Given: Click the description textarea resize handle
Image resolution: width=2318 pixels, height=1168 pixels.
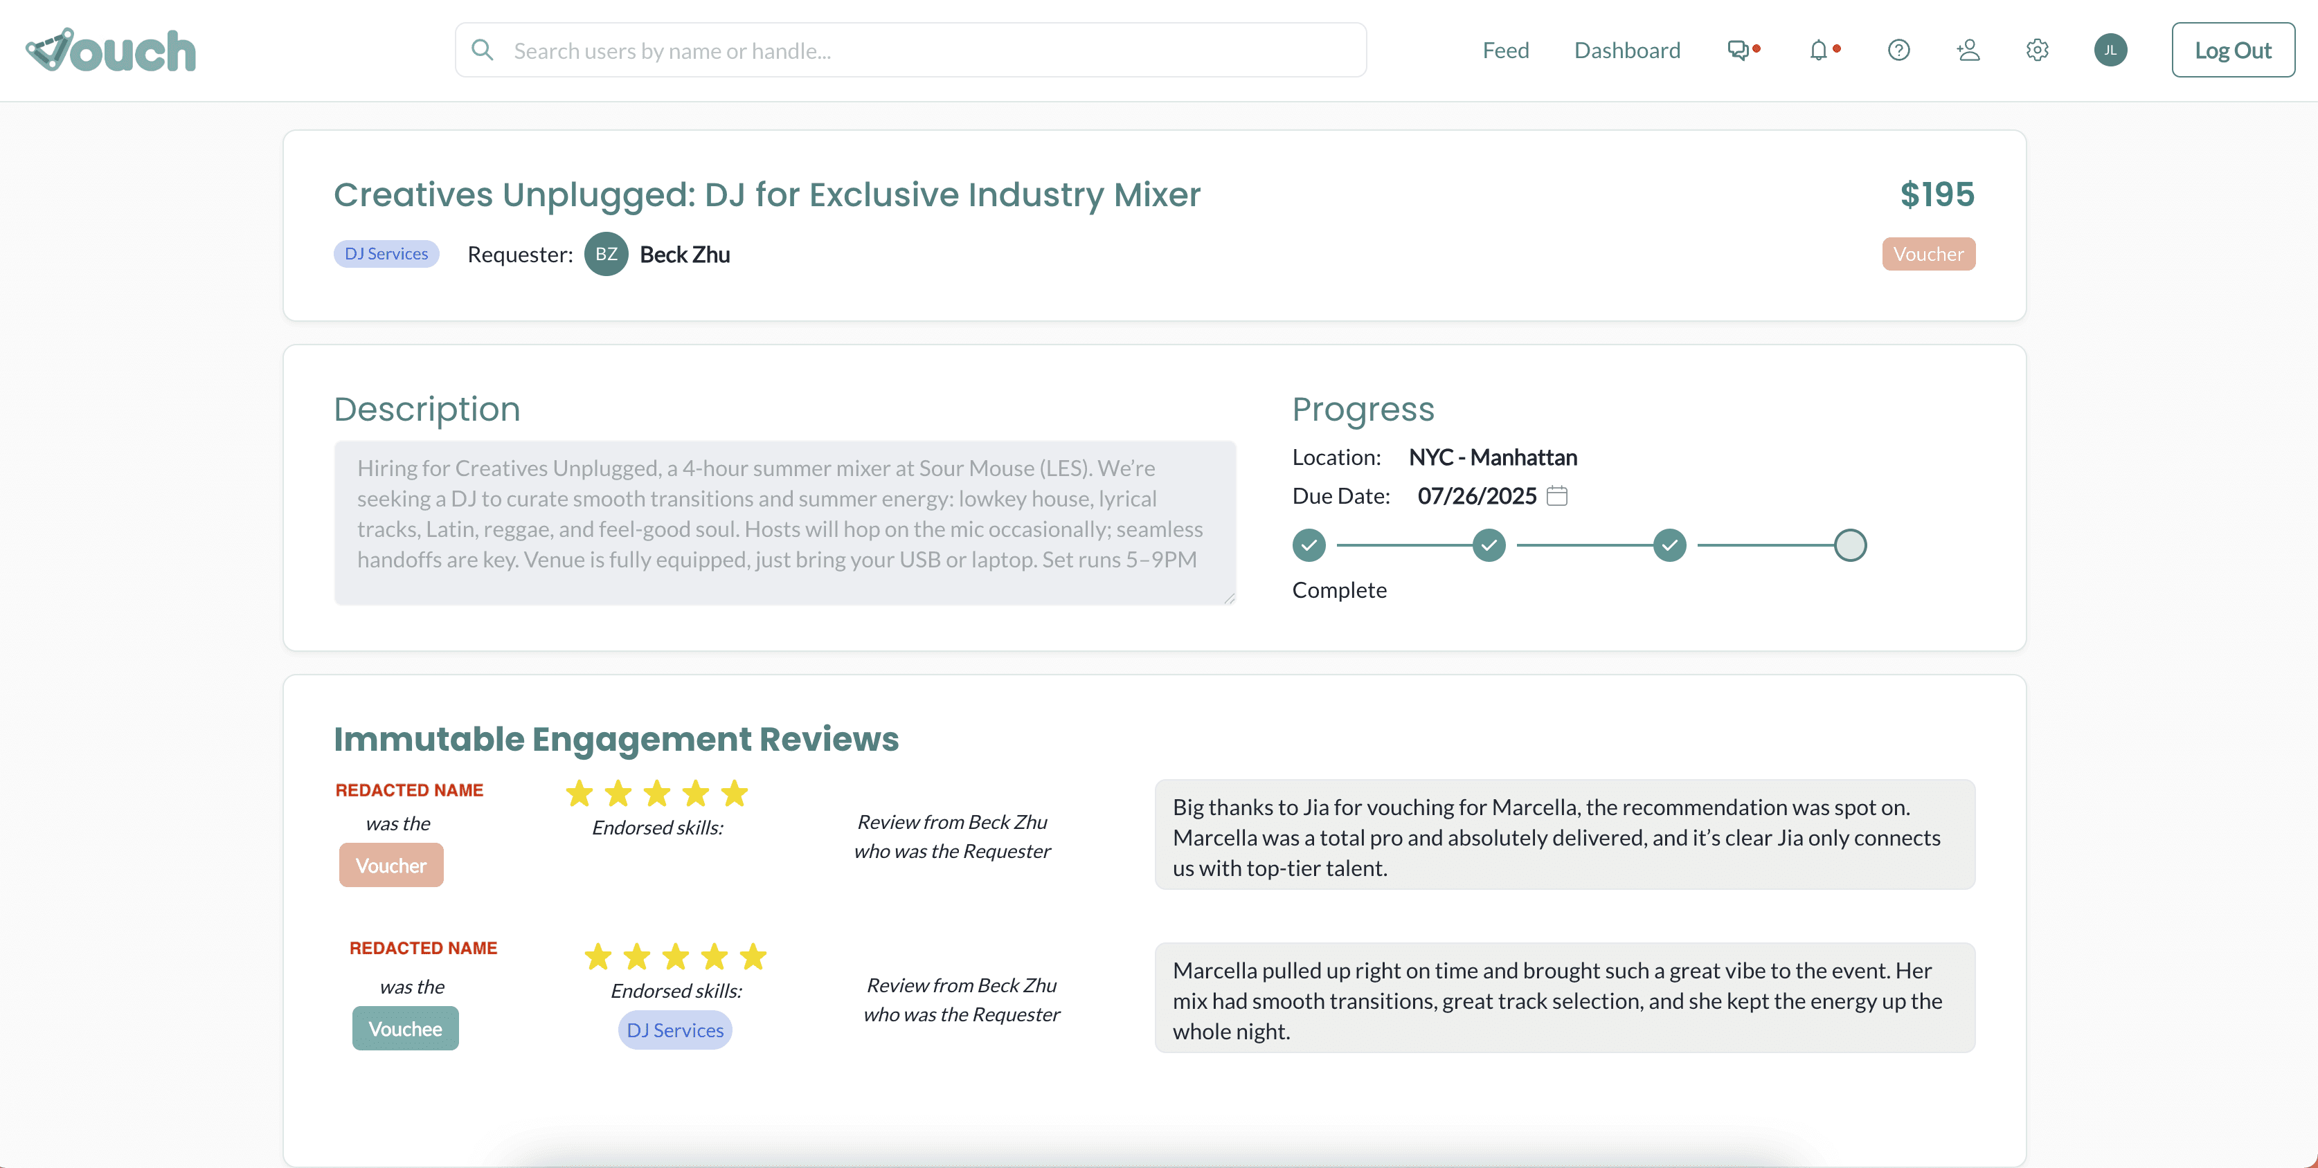Looking at the screenshot, I should (x=1229, y=598).
